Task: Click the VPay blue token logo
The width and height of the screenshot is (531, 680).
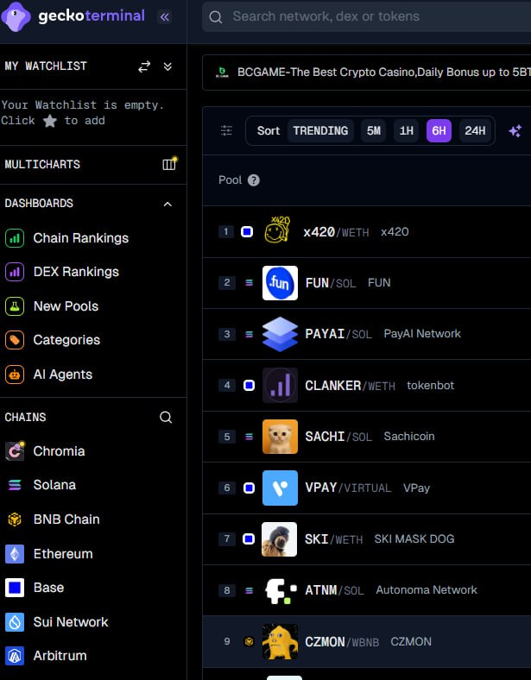Action: [281, 488]
